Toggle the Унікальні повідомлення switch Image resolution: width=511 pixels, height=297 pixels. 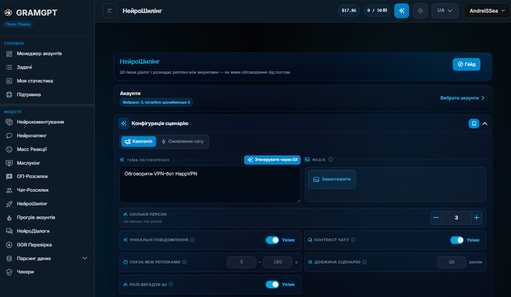[x=273, y=240]
